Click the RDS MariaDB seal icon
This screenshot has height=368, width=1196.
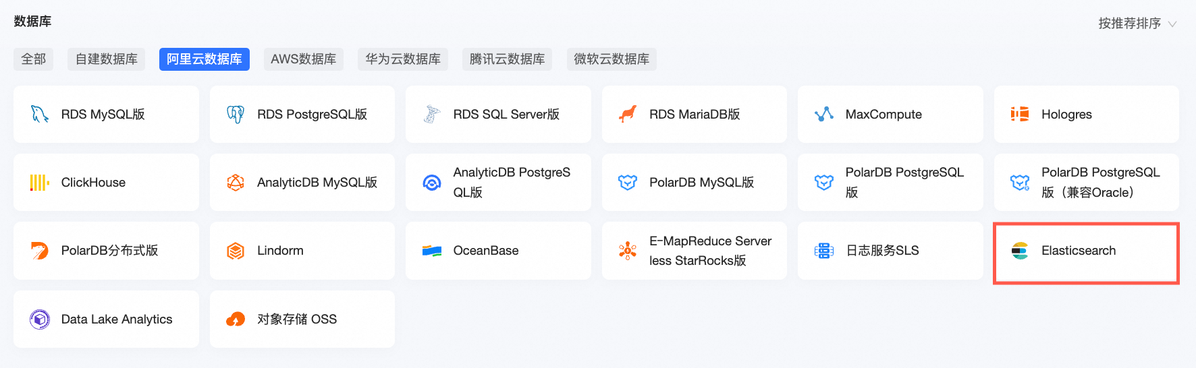coord(628,114)
